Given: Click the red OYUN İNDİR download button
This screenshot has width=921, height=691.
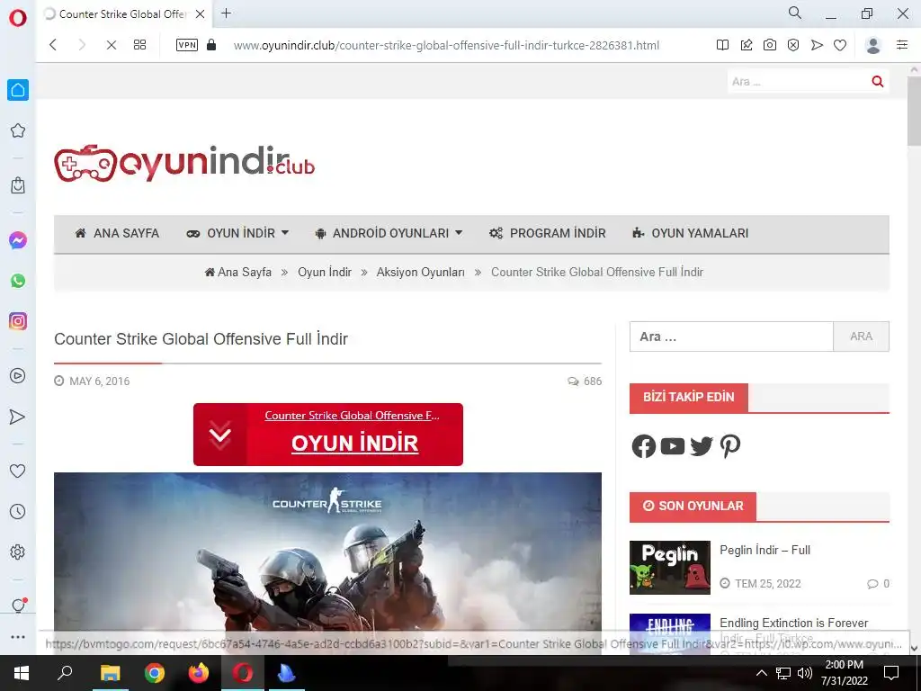Looking at the screenshot, I should [327, 435].
